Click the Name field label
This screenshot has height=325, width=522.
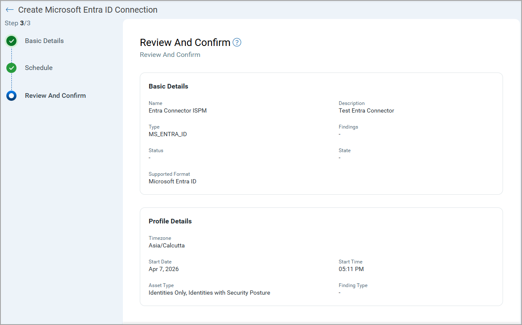(x=155, y=103)
